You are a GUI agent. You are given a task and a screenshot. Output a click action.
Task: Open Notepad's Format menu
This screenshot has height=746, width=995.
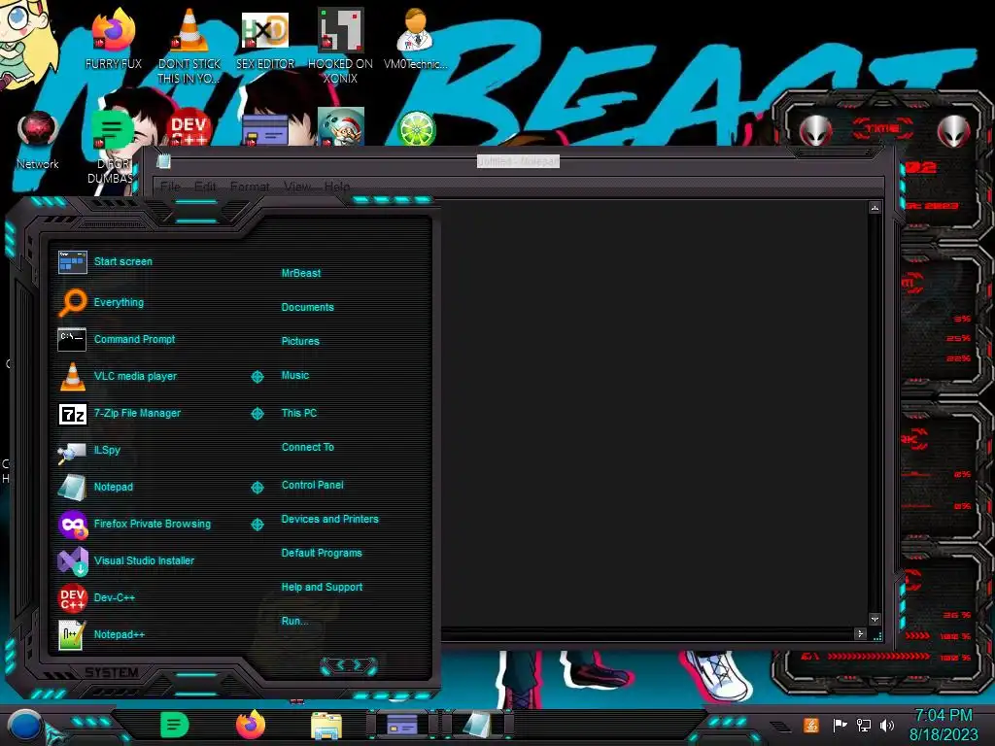[x=250, y=186]
